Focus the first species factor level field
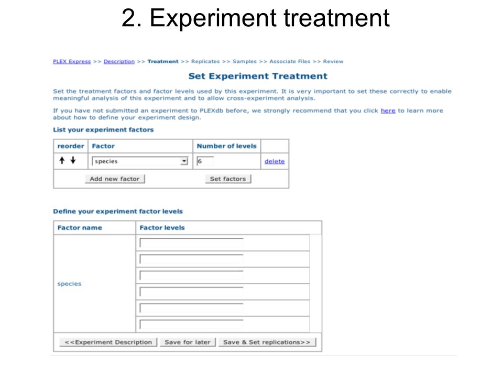 pyautogui.click(x=192, y=243)
